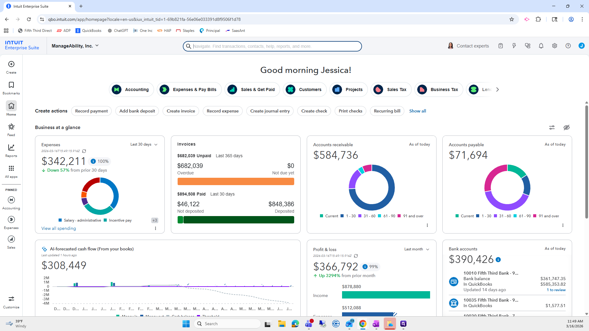Open the Feed sidebar icon

tap(11, 127)
